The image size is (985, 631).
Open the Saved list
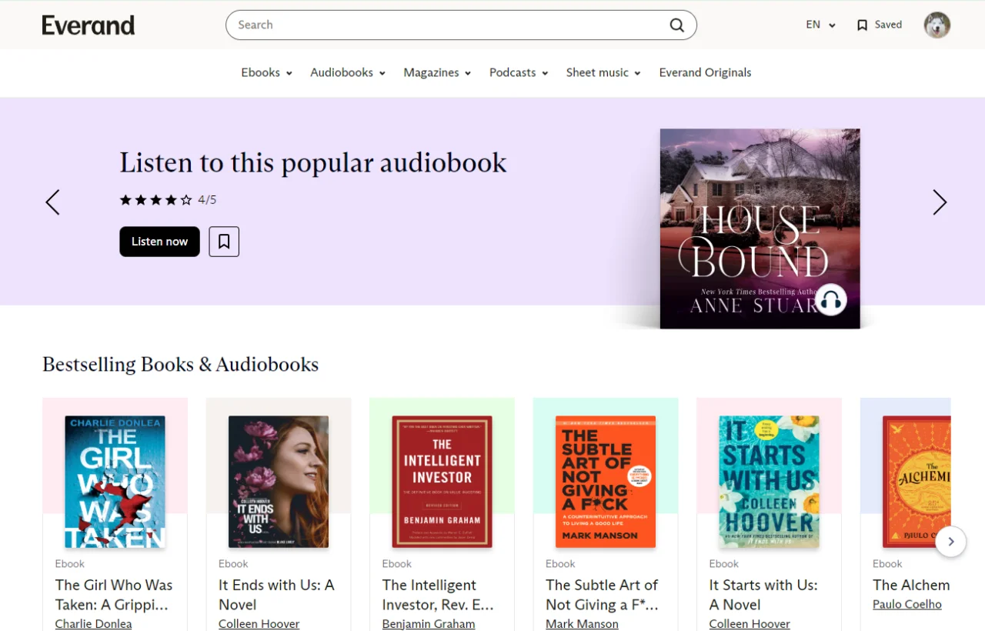(879, 25)
